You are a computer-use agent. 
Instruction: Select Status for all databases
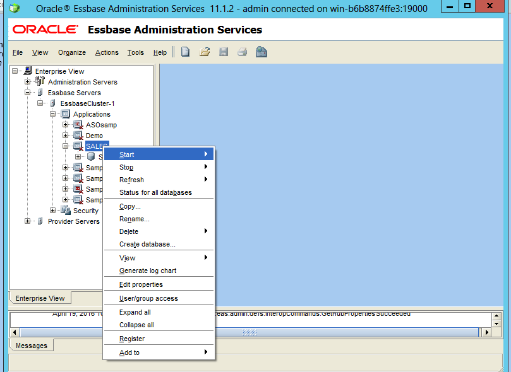159,192
